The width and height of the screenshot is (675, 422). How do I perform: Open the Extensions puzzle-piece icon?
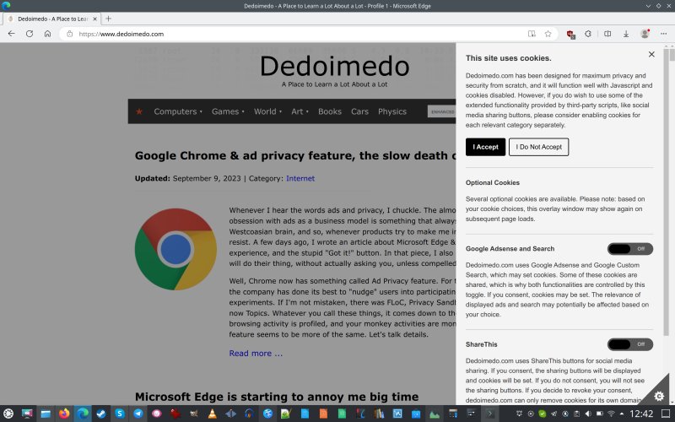pos(588,34)
